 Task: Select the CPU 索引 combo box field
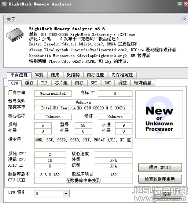[52, 194]
